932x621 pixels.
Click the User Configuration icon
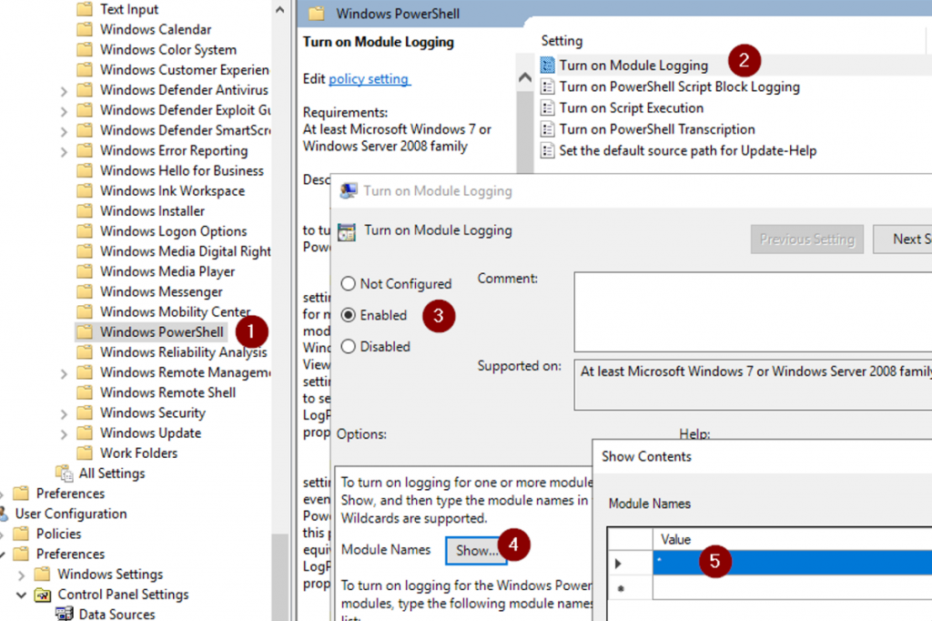coord(4,514)
